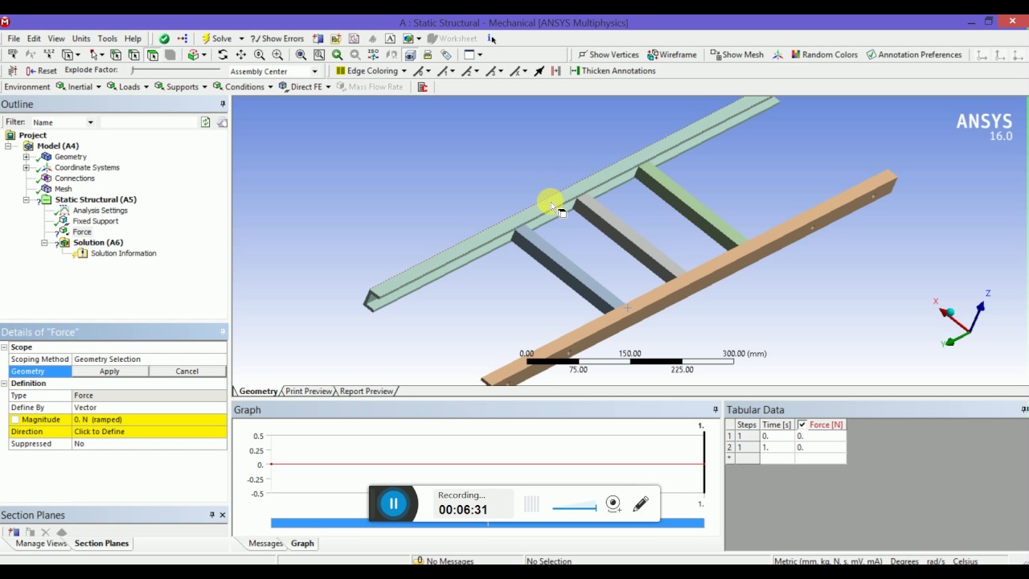Click the red Commands icon after Mass Flow Rate
Image resolution: width=1029 pixels, height=579 pixels.
click(x=422, y=87)
